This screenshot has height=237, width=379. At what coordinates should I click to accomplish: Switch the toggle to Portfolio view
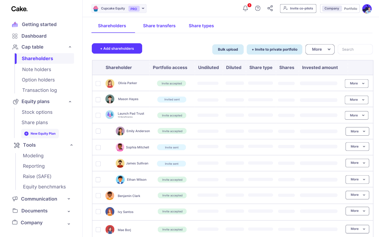point(351,9)
